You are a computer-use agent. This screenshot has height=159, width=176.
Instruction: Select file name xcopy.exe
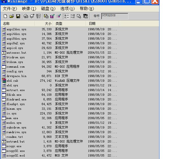click(14, 146)
